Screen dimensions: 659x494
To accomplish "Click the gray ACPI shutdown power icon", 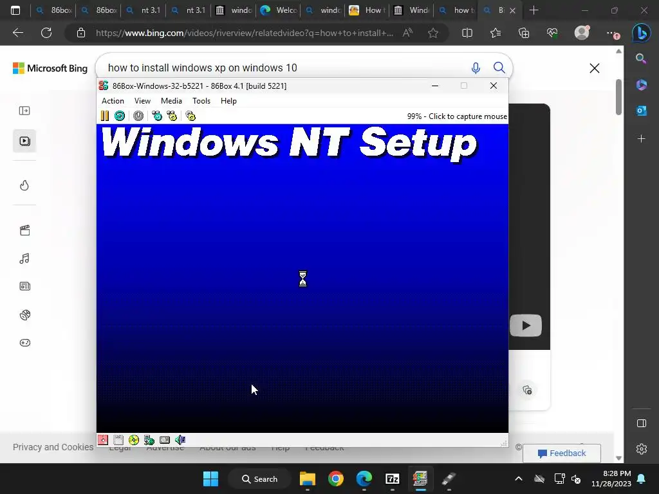I will click(x=138, y=116).
